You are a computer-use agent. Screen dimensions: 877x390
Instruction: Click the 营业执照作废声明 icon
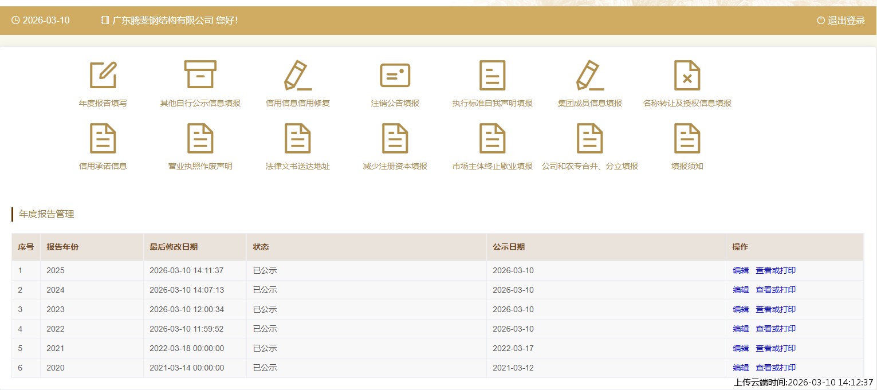click(200, 139)
